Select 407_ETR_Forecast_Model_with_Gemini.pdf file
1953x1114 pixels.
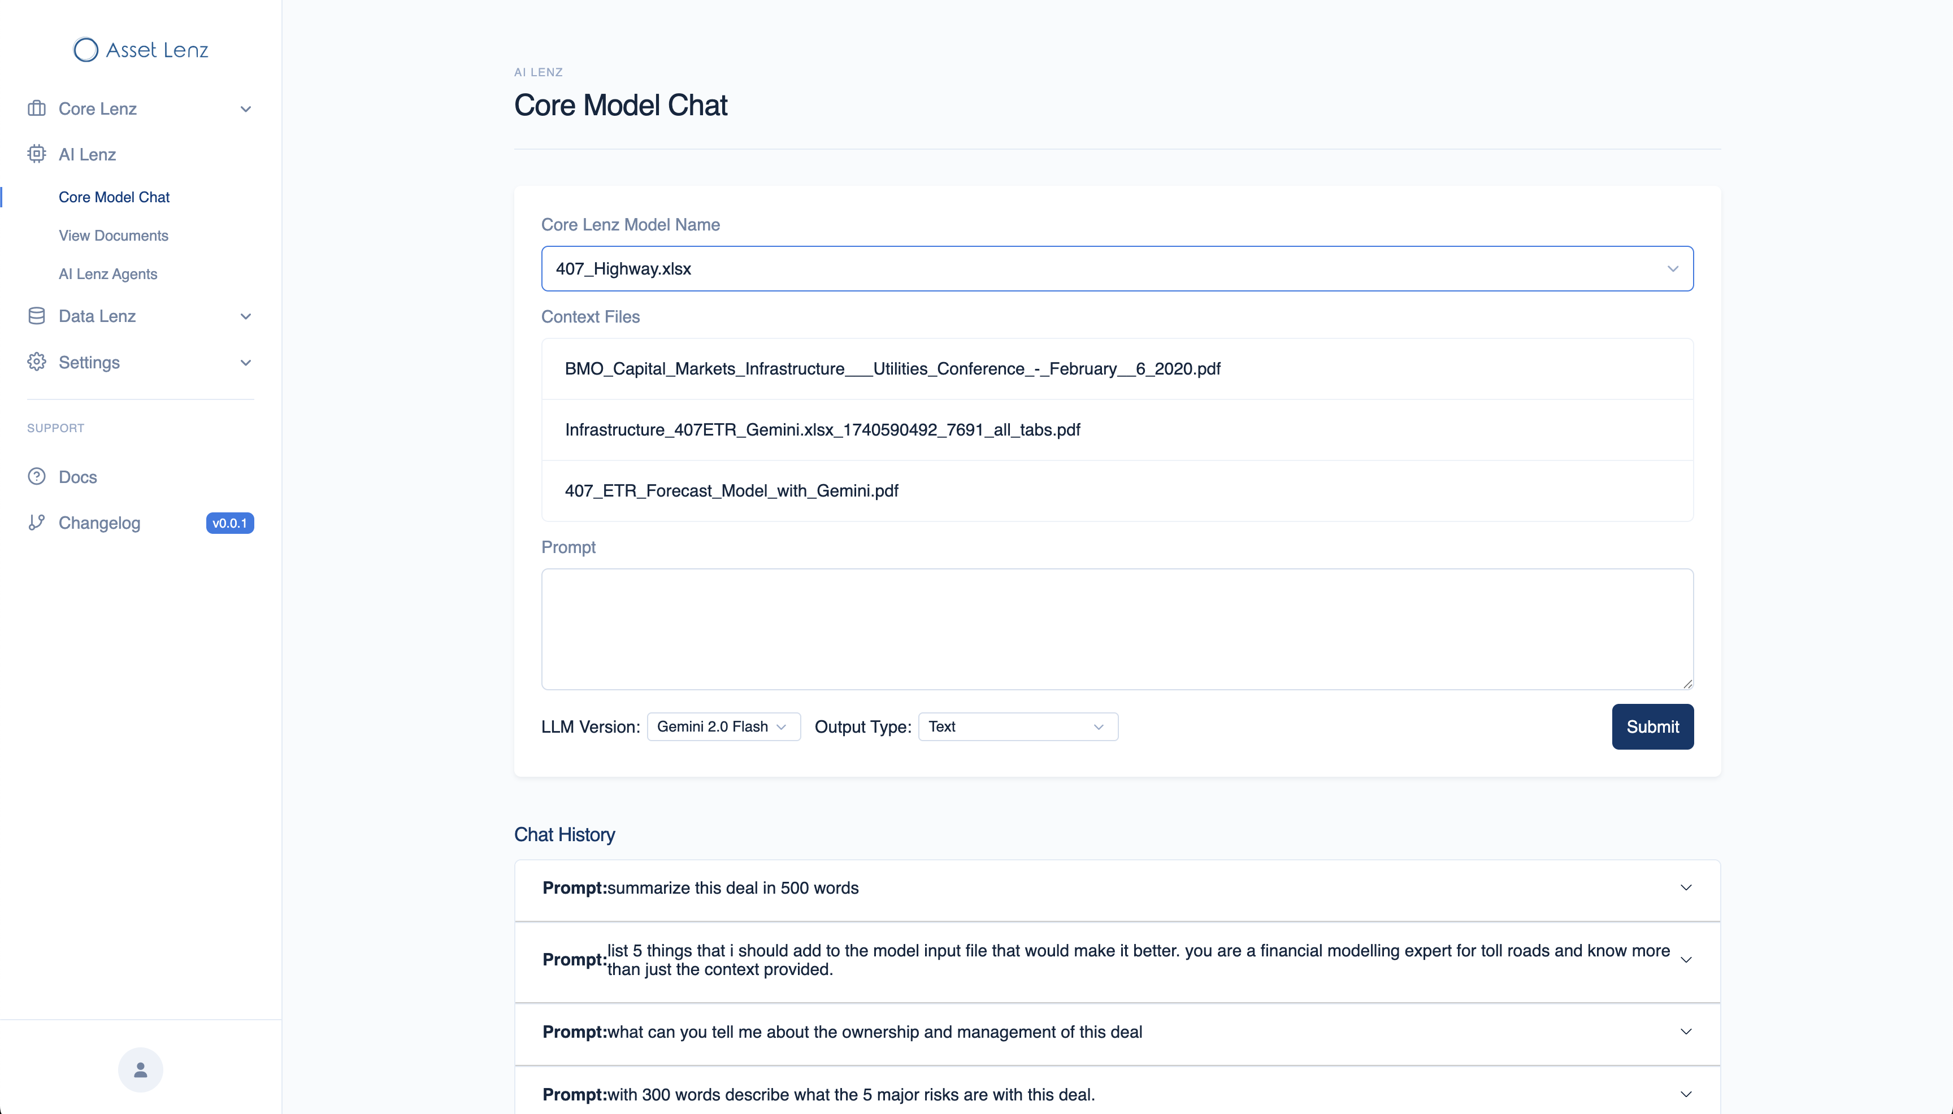[x=1117, y=491]
